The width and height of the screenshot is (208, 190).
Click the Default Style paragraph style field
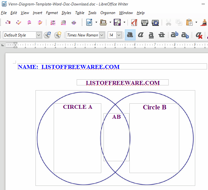pos(19,35)
